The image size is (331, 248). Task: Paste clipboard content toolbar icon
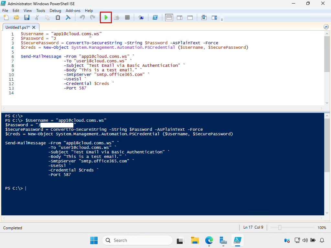coord(58,17)
